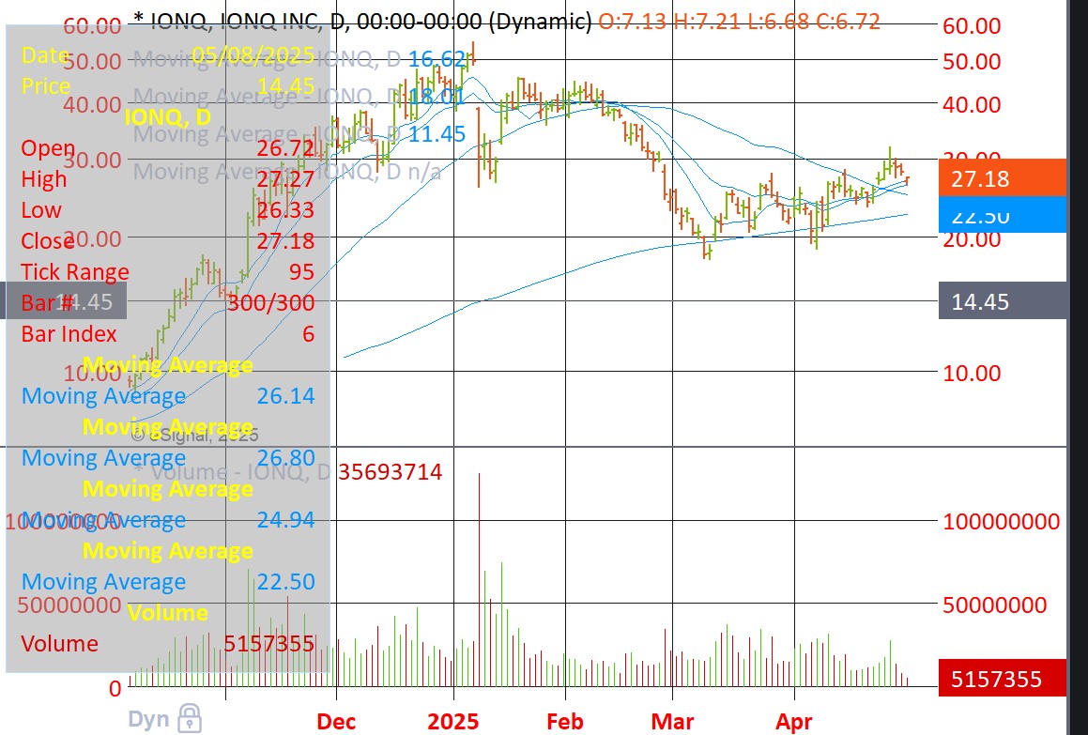Viewport: 1088px width, 735px height.
Task: Click the Bar Index value 6
Action: pyautogui.click(x=308, y=334)
